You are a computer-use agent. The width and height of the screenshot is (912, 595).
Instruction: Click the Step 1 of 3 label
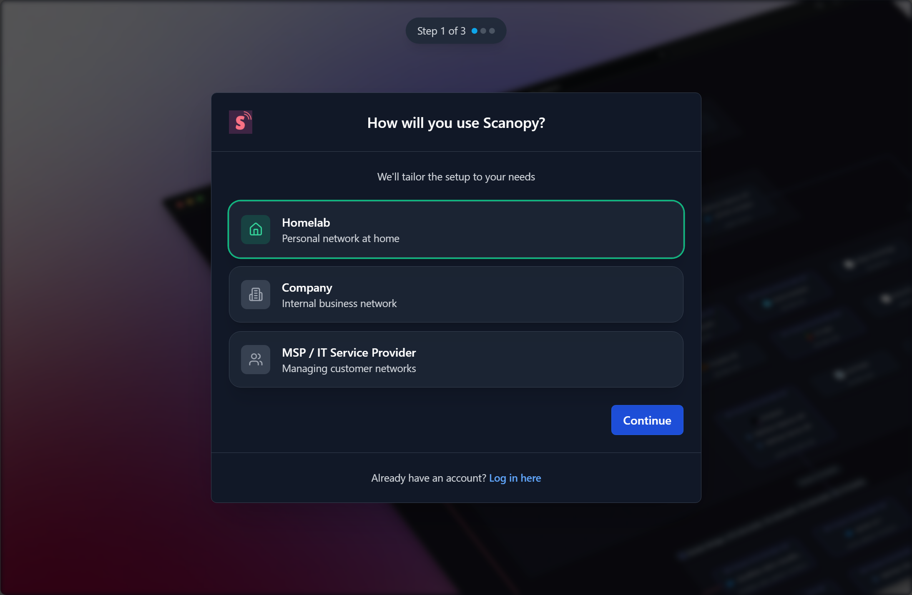point(441,31)
